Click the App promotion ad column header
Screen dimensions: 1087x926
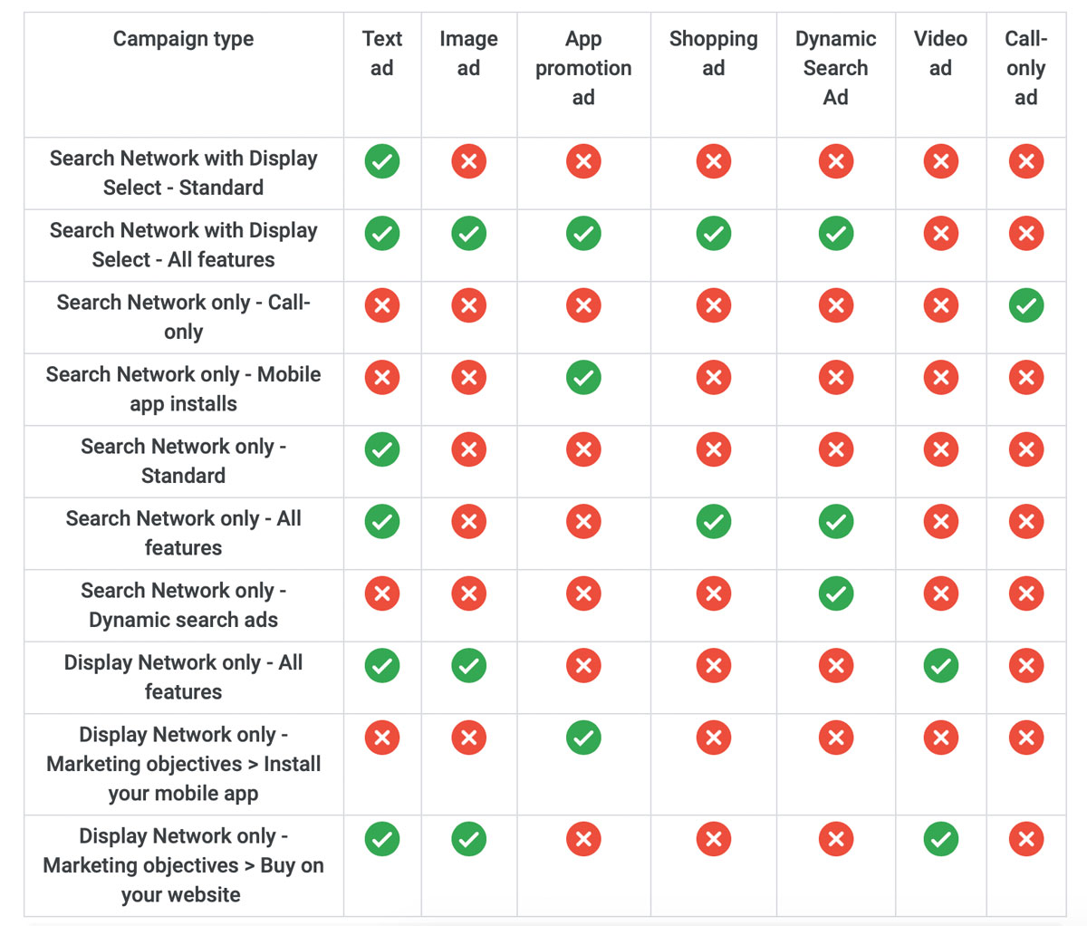(x=583, y=68)
